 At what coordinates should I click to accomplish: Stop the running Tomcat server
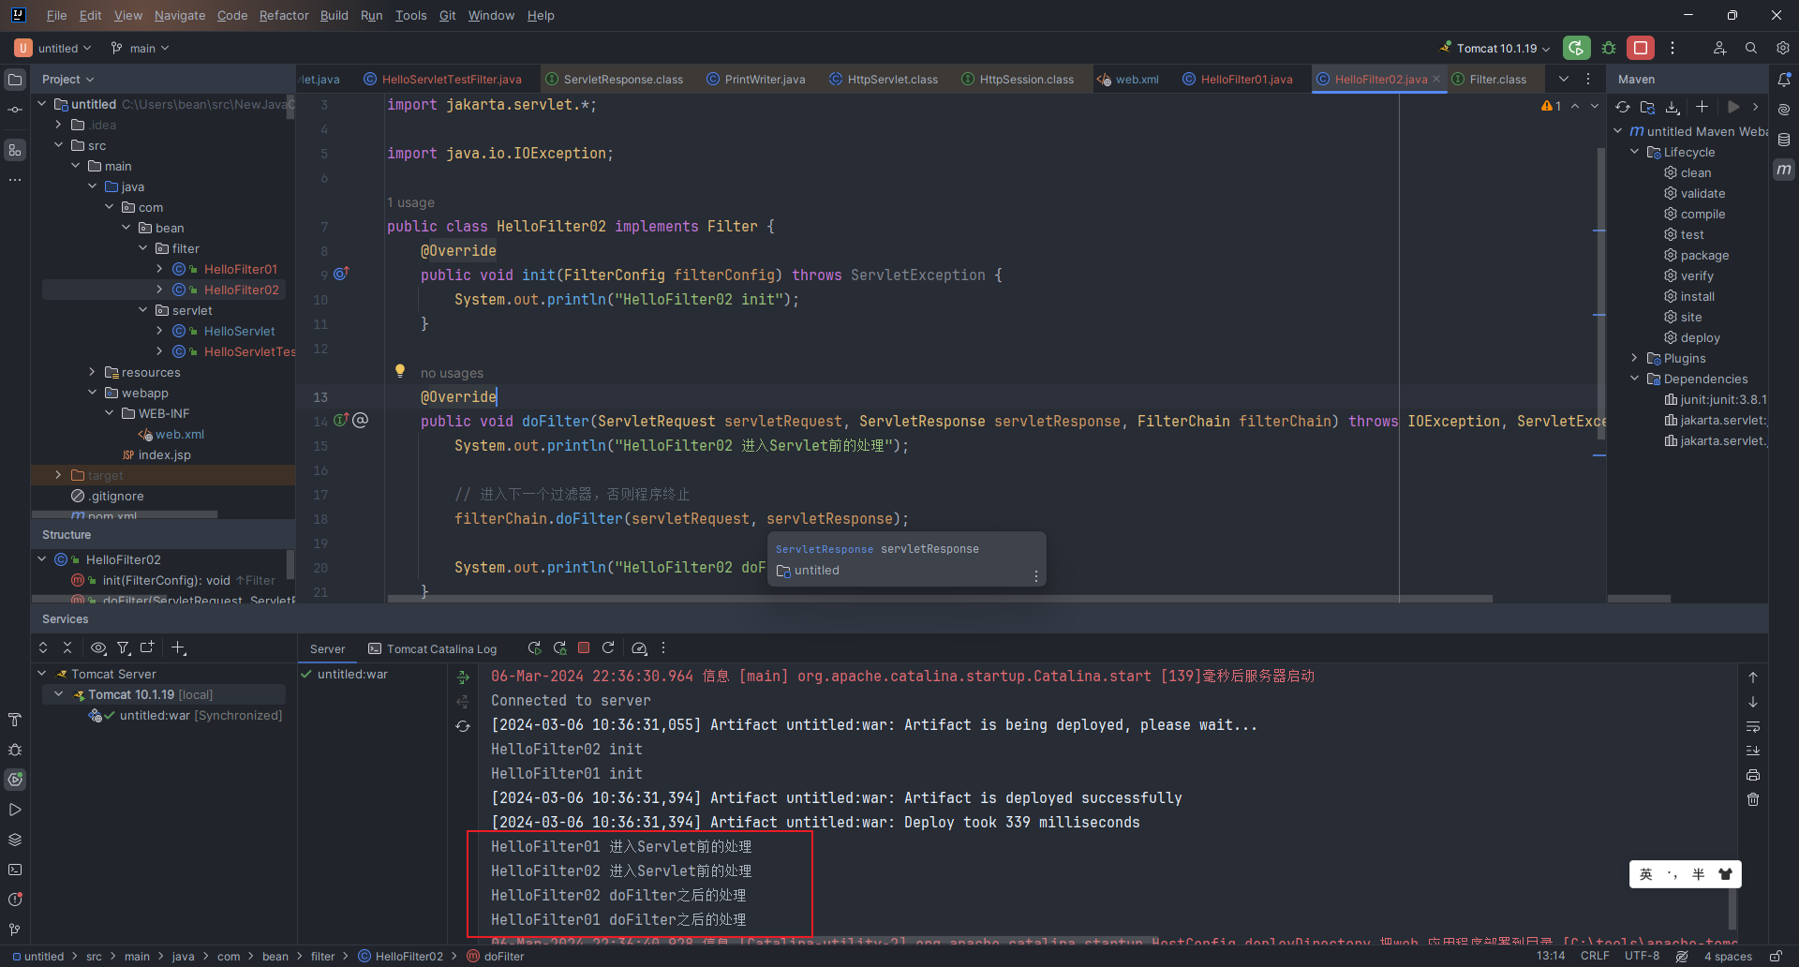[1641, 48]
